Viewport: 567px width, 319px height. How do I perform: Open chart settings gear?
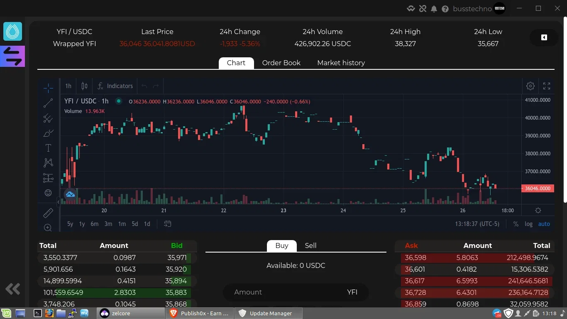(x=530, y=86)
